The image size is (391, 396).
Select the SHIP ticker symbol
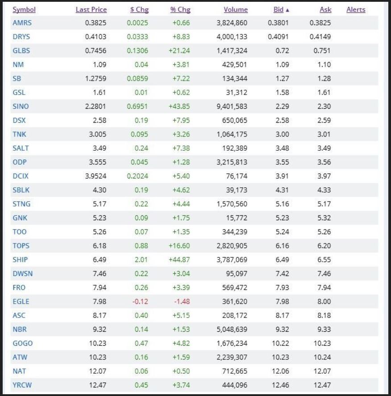click(x=21, y=260)
